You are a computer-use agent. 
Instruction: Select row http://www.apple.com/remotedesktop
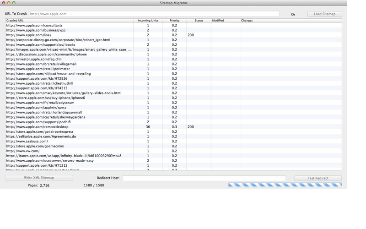click(173, 127)
